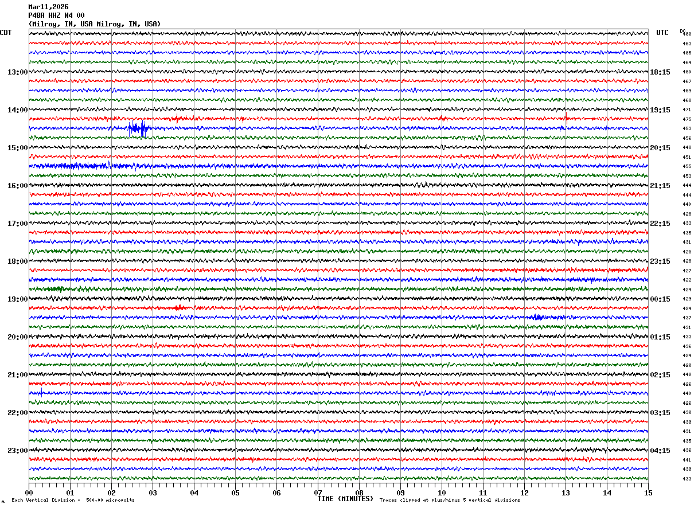
Task: Click DC offset value 442
Action: (687, 375)
